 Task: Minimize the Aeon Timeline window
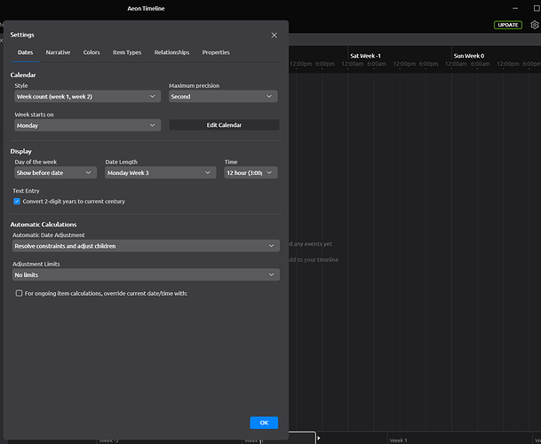[515, 8]
